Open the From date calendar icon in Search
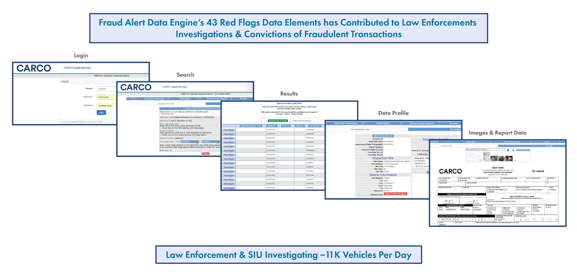 pyautogui.click(x=197, y=142)
